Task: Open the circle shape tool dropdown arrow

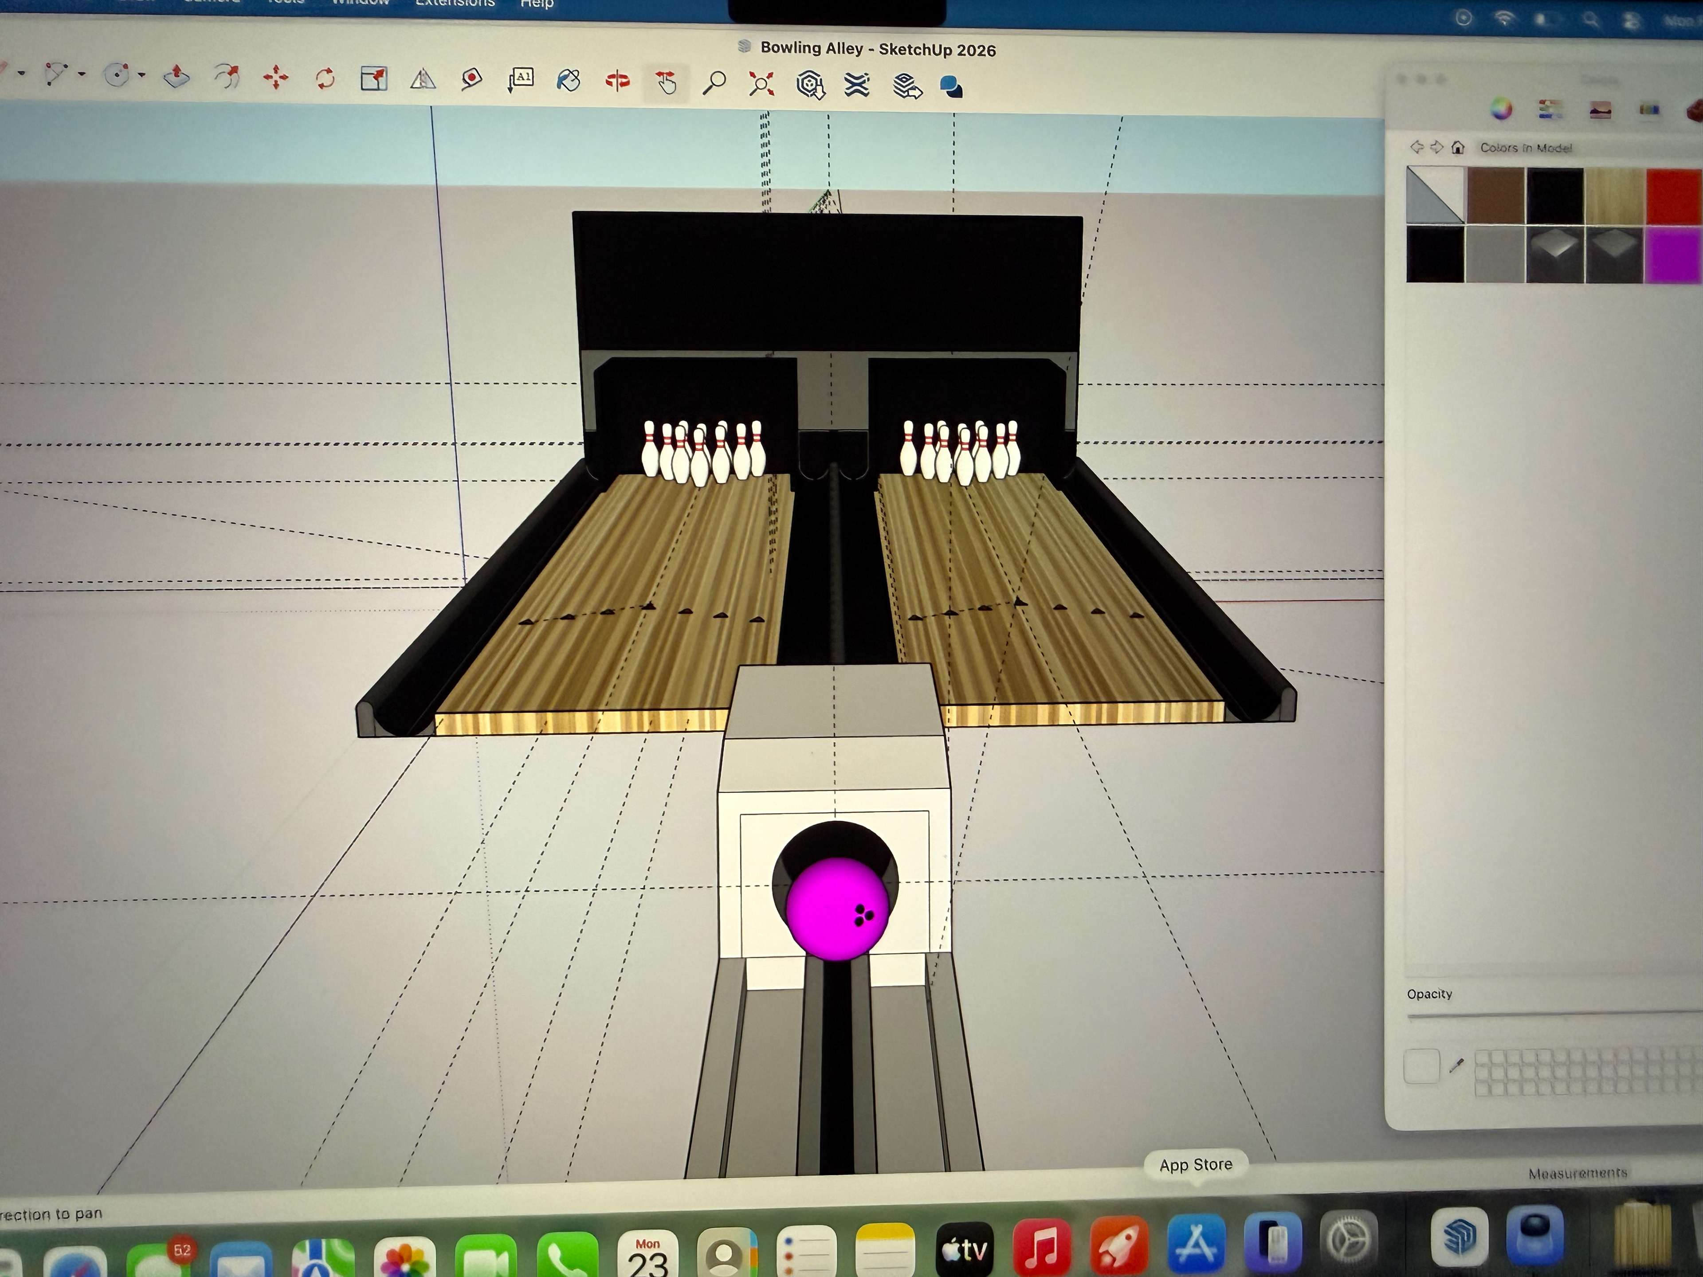Action: (x=141, y=74)
